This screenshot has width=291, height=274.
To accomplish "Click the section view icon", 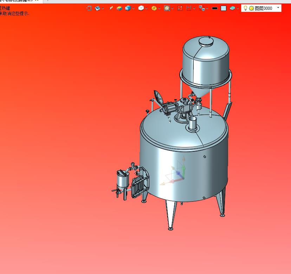I will point(189,8).
